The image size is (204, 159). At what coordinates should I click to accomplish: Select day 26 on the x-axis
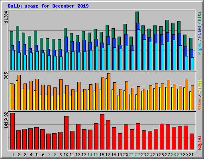(161, 155)
